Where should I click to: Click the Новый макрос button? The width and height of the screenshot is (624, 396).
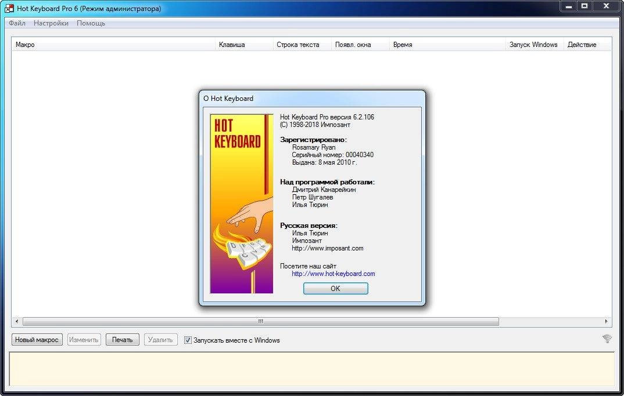coord(37,340)
